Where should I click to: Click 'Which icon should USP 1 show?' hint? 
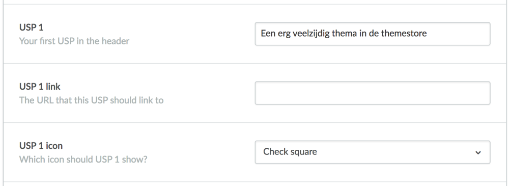coord(83,160)
